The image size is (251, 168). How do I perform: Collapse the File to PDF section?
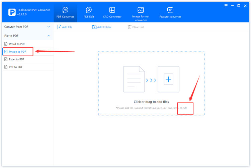(27, 36)
